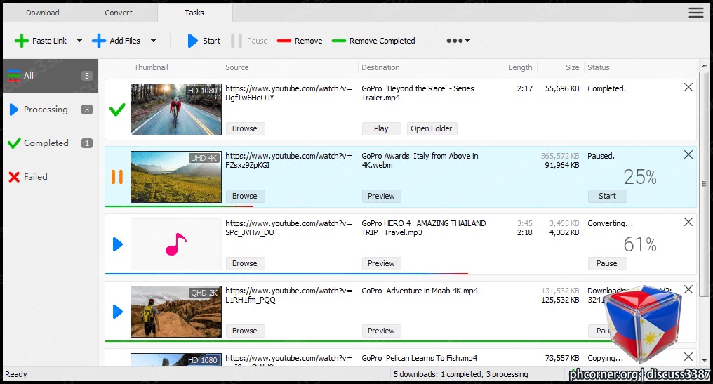Open Folder for Beyond the Race video
Image resolution: width=713 pixels, height=384 pixels.
432,128
